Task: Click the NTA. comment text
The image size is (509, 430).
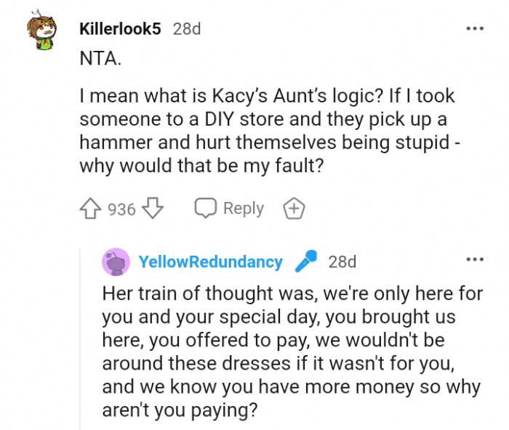Action: pyautogui.click(x=100, y=60)
